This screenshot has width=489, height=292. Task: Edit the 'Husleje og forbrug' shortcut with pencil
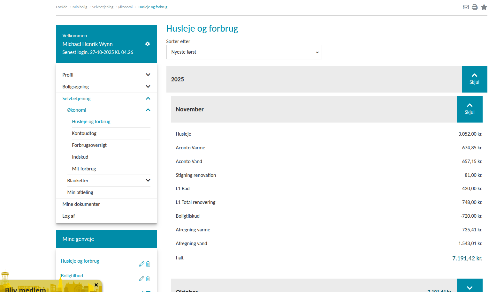coord(141,264)
